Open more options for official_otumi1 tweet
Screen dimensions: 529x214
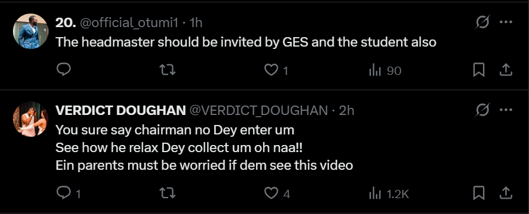(x=506, y=22)
